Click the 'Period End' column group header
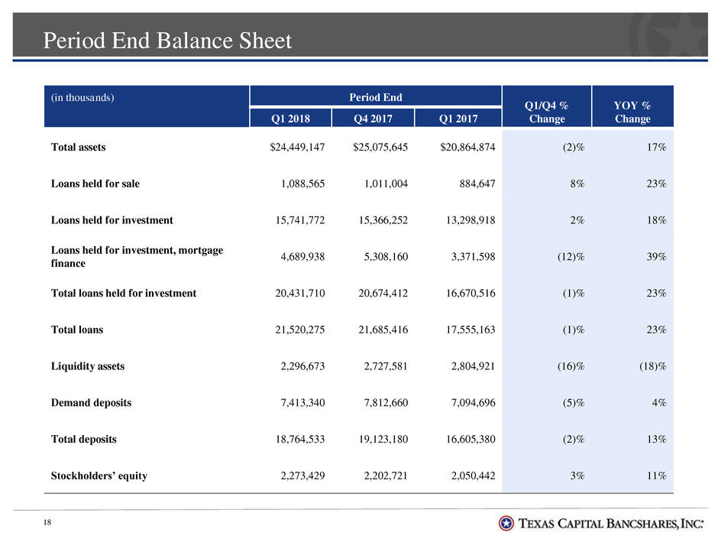 (x=376, y=96)
